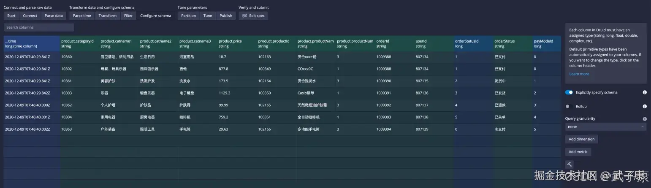
Task: Click product.catname1 column header
Action: tap(119, 44)
